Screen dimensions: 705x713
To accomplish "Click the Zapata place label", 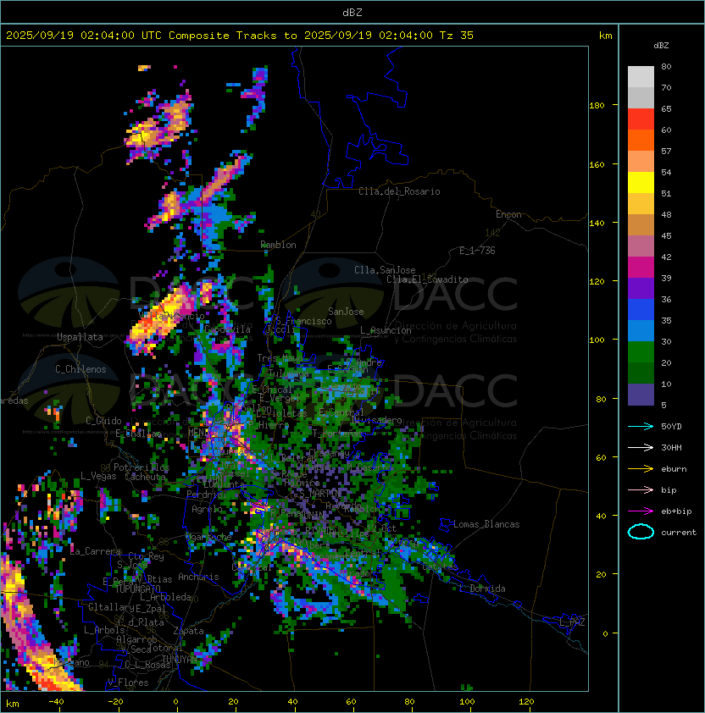I will (188, 631).
